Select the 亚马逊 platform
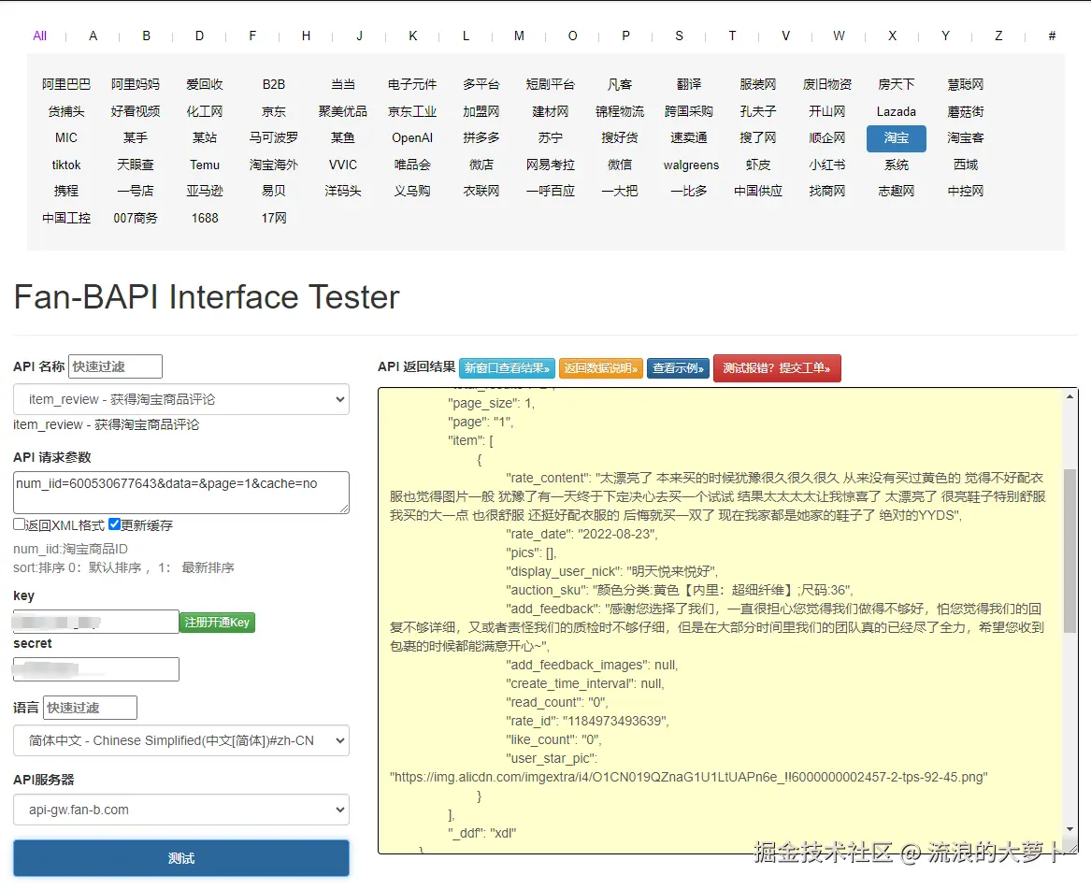Screen dimensions: 1091x889 205,191
